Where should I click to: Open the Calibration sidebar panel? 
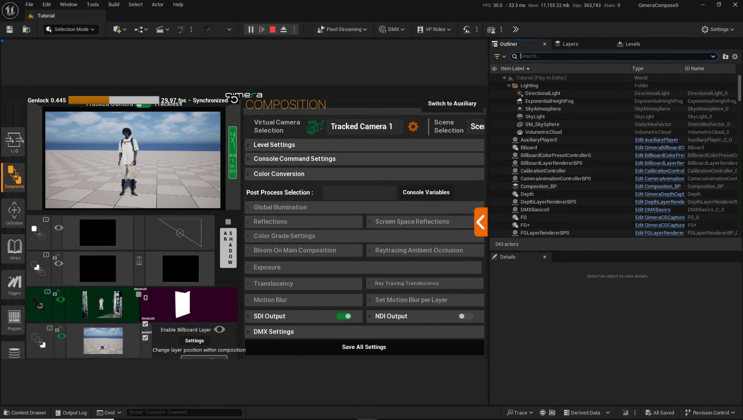pos(14,213)
